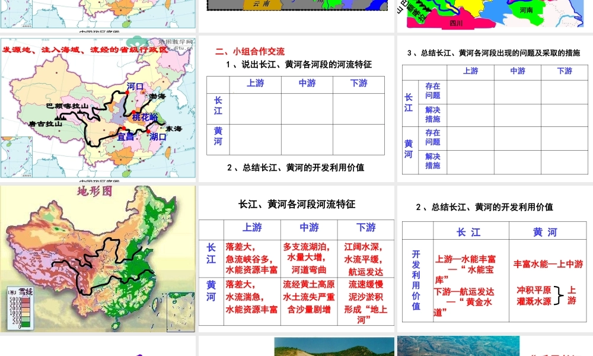The height and width of the screenshot is (356, 593).
Task: Click the 中游 header in the blank 小组合作交流 table
Action: point(307,83)
